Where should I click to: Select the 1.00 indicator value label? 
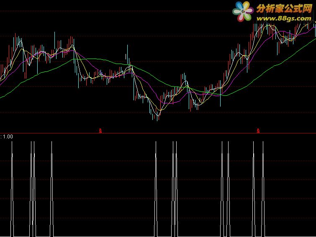(8, 137)
